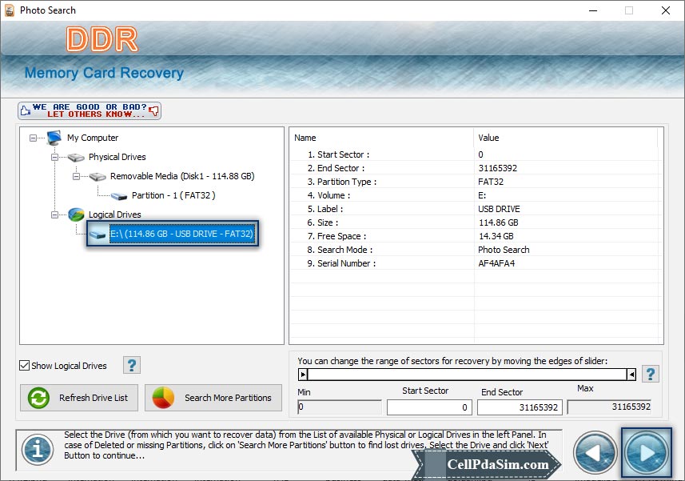Click Refresh Drive List button
The width and height of the screenshot is (685, 481).
79,398
